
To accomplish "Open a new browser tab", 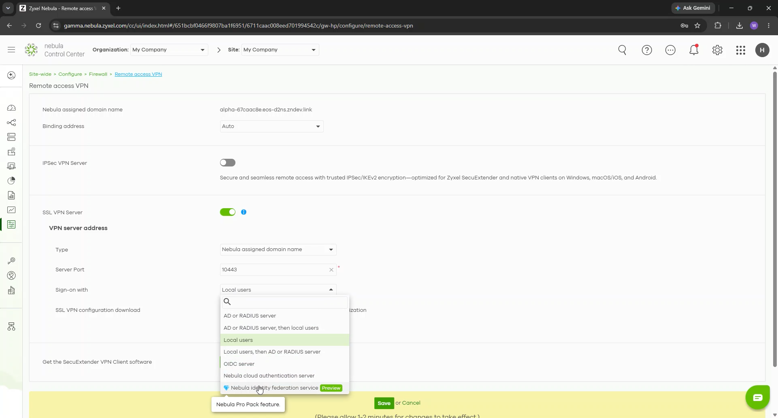I will [118, 8].
